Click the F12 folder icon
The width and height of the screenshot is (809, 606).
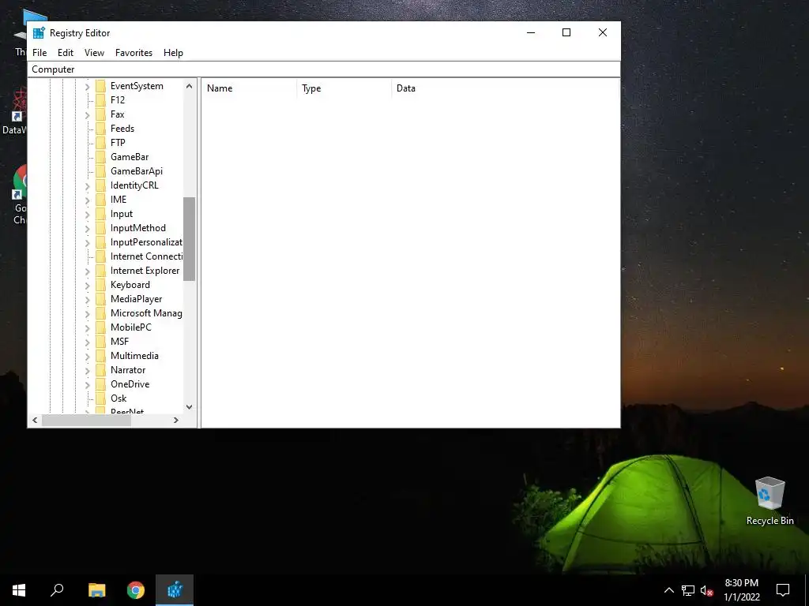click(x=100, y=100)
